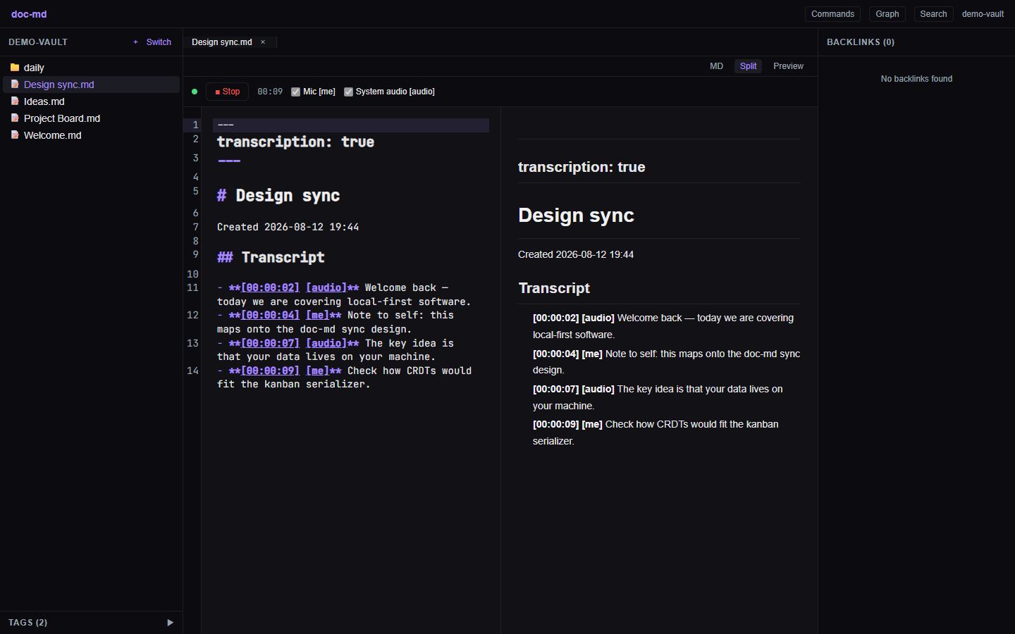Click the [00:00:07] timestamp in the editor
Screen dimensions: 1015x634
click(270, 343)
